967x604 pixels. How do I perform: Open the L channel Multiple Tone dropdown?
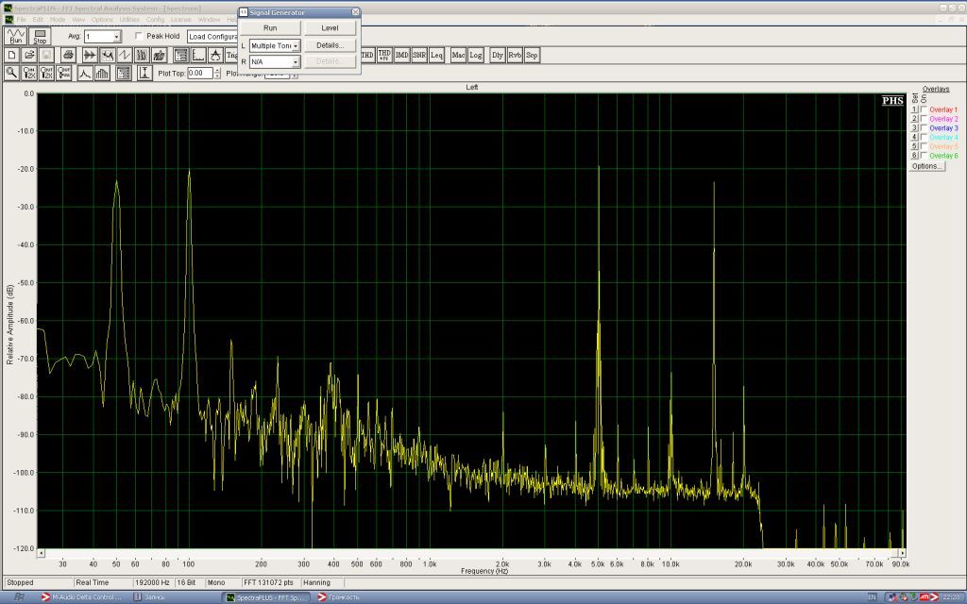click(296, 45)
